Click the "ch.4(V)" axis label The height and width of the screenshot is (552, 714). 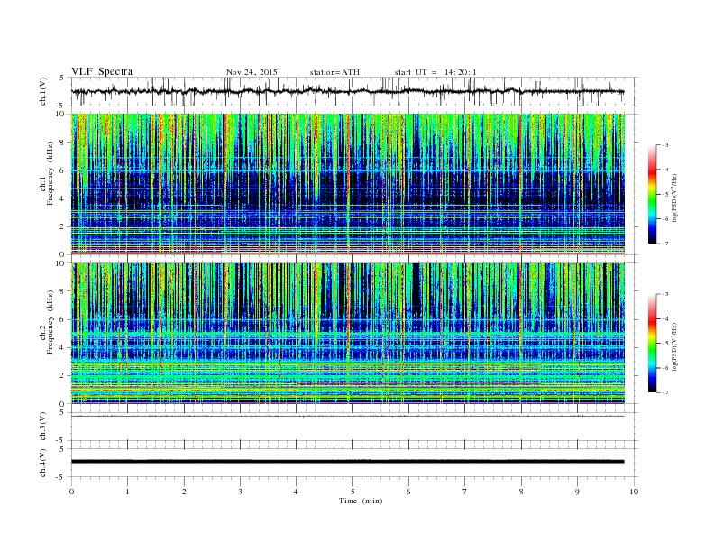click(x=42, y=464)
